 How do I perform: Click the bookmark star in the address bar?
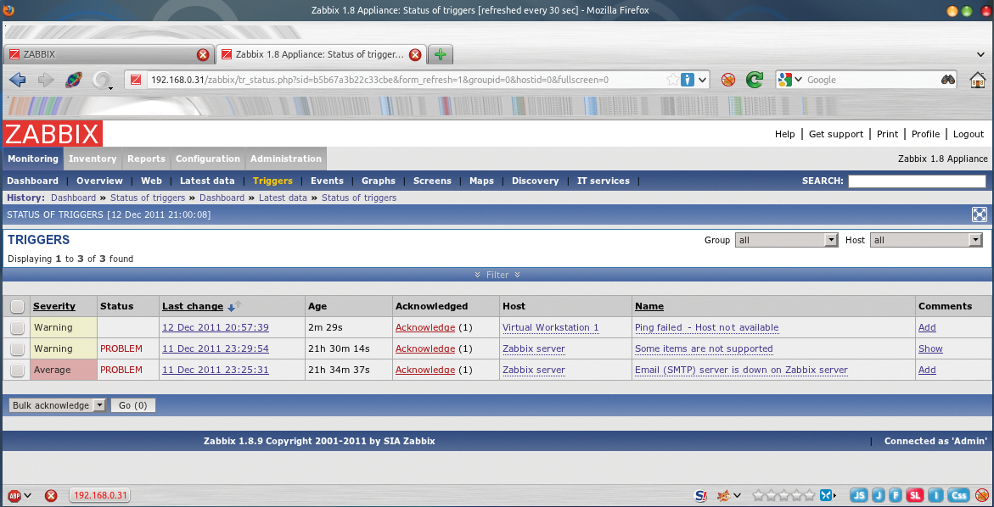point(672,80)
